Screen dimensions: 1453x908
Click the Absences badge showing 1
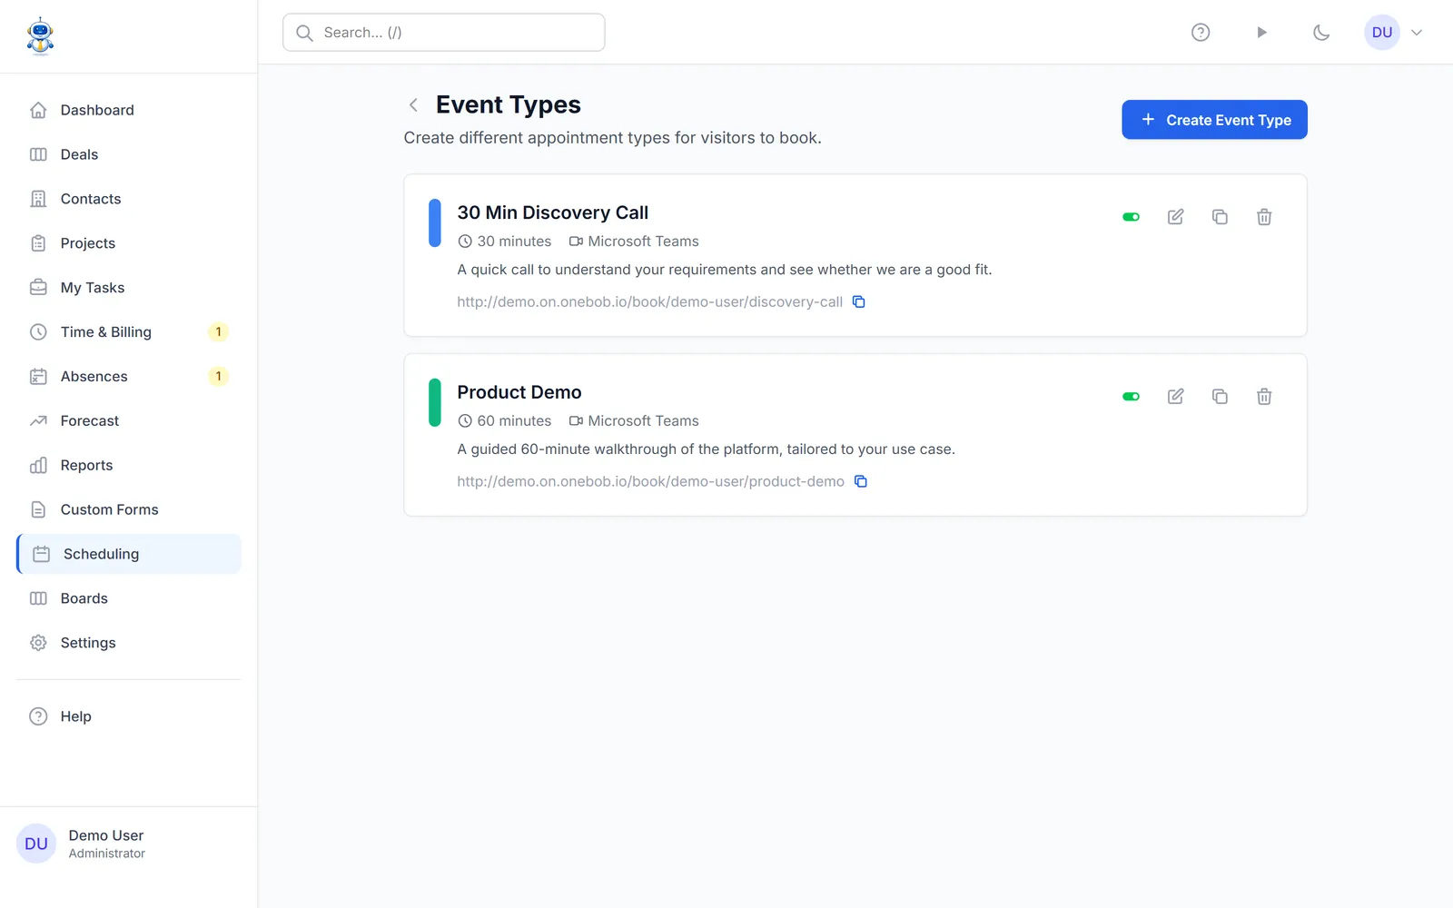[218, 377]
